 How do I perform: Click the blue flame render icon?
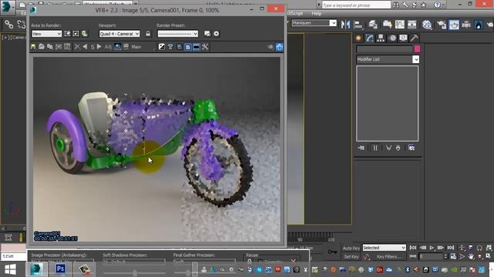[x=479, y=25]
